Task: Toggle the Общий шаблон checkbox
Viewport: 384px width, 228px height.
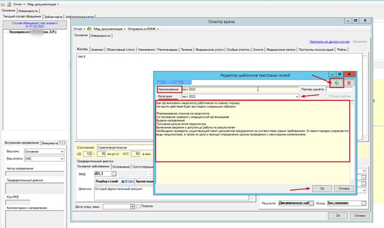Action: [x=327, y=96]
